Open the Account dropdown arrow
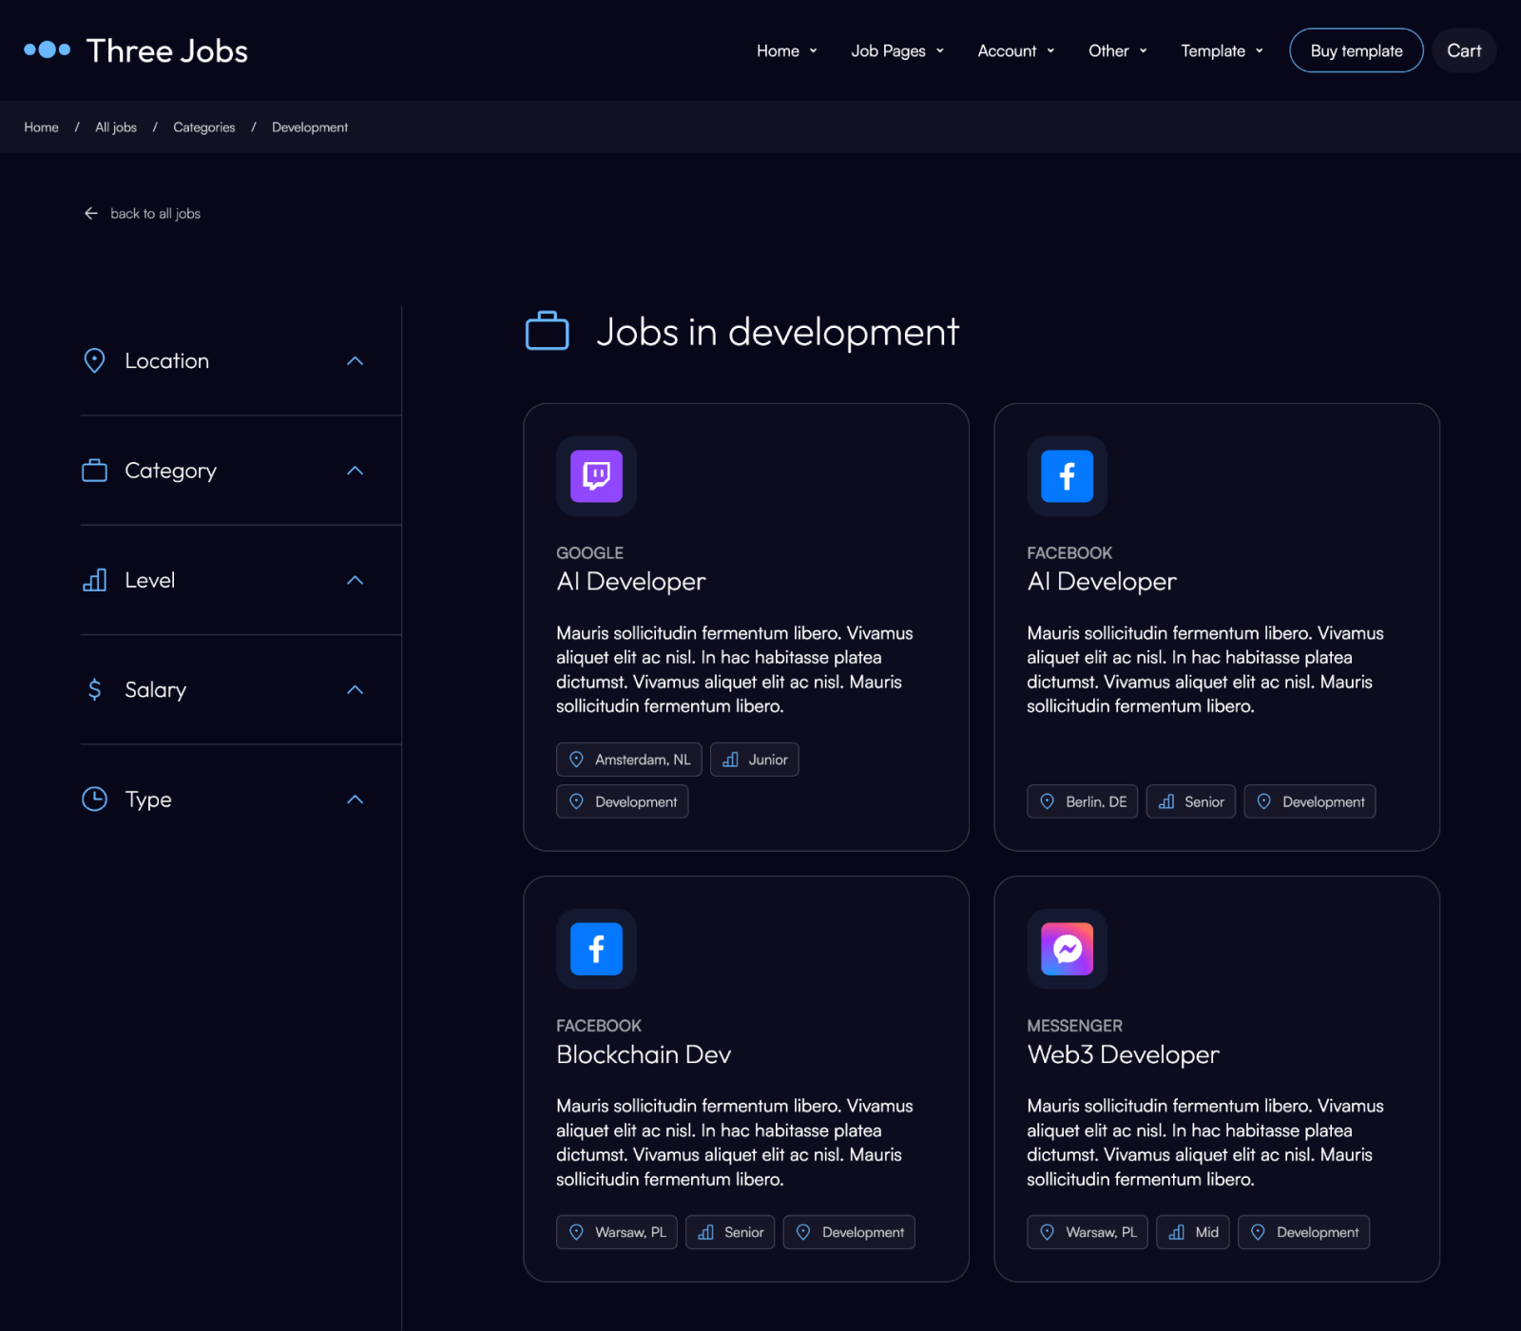 pos(1050,51)
